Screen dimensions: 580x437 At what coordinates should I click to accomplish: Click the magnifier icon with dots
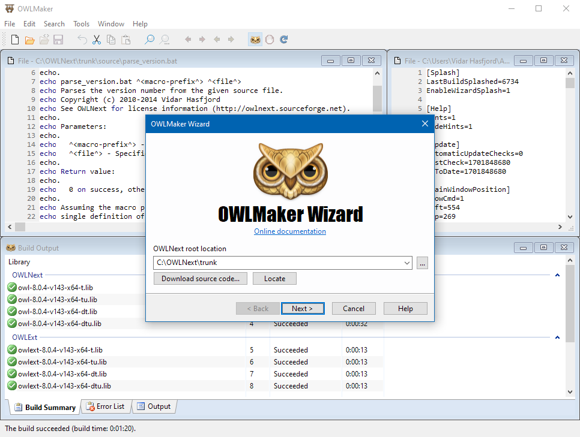(x=165, y=40)
